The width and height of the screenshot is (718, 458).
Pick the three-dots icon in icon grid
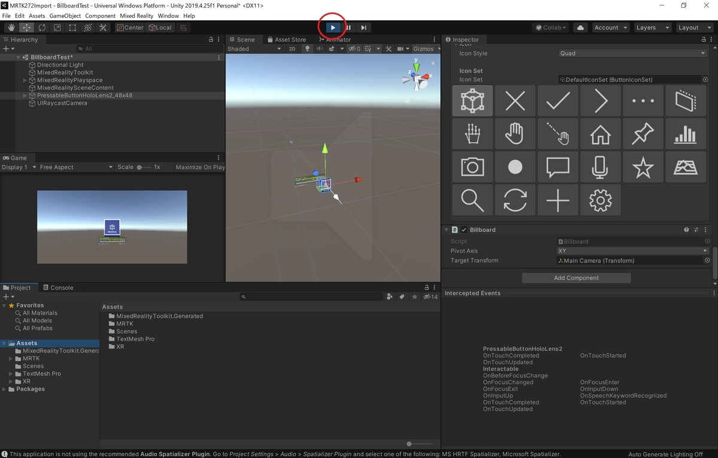[x=643, y=100]
